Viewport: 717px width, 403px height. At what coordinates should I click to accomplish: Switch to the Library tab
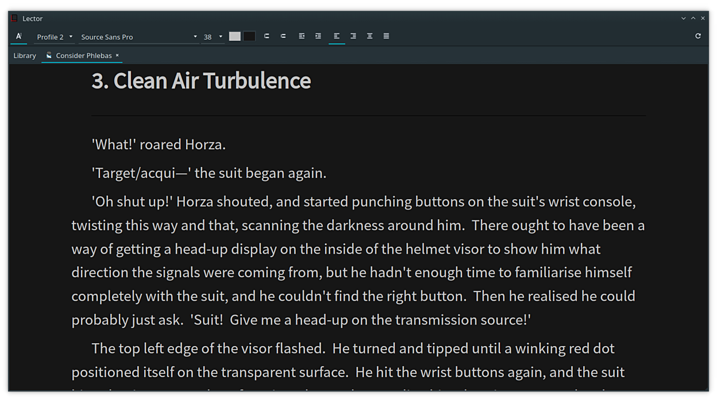pyautogui.click(x=25, y=56)
